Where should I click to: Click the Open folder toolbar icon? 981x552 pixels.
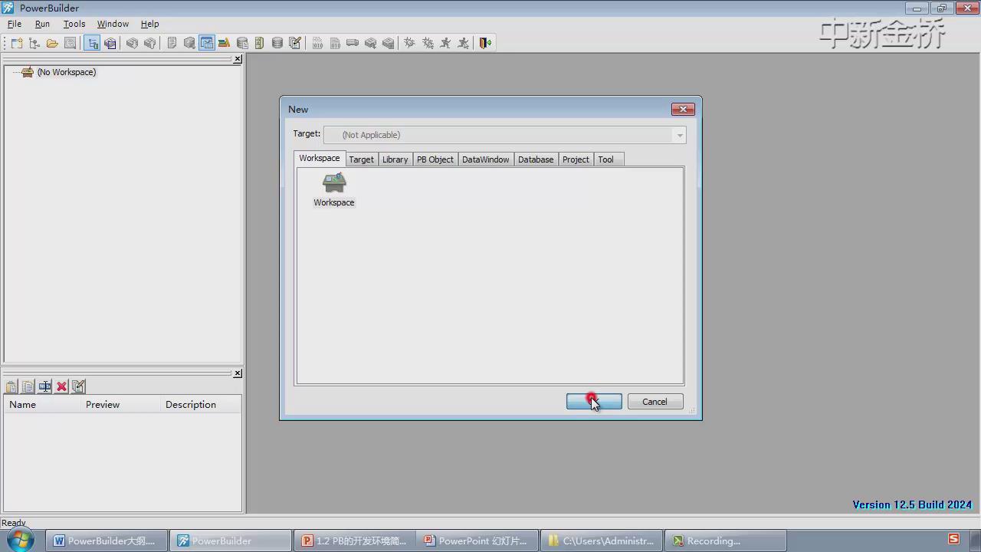pyautogui.click(x=52, y=43)
